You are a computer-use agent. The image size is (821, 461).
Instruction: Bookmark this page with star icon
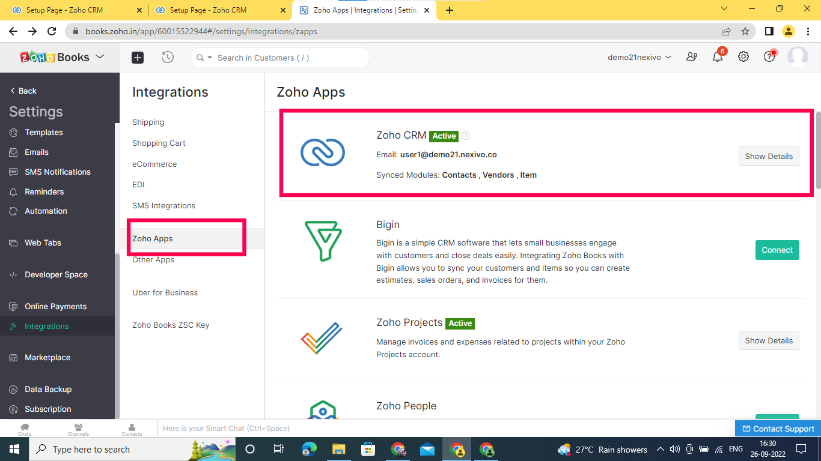(745, 31)
